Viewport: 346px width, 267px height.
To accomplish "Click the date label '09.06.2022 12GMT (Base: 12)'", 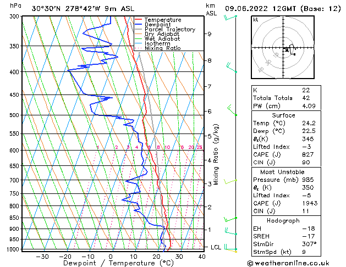I will (283, 9).
